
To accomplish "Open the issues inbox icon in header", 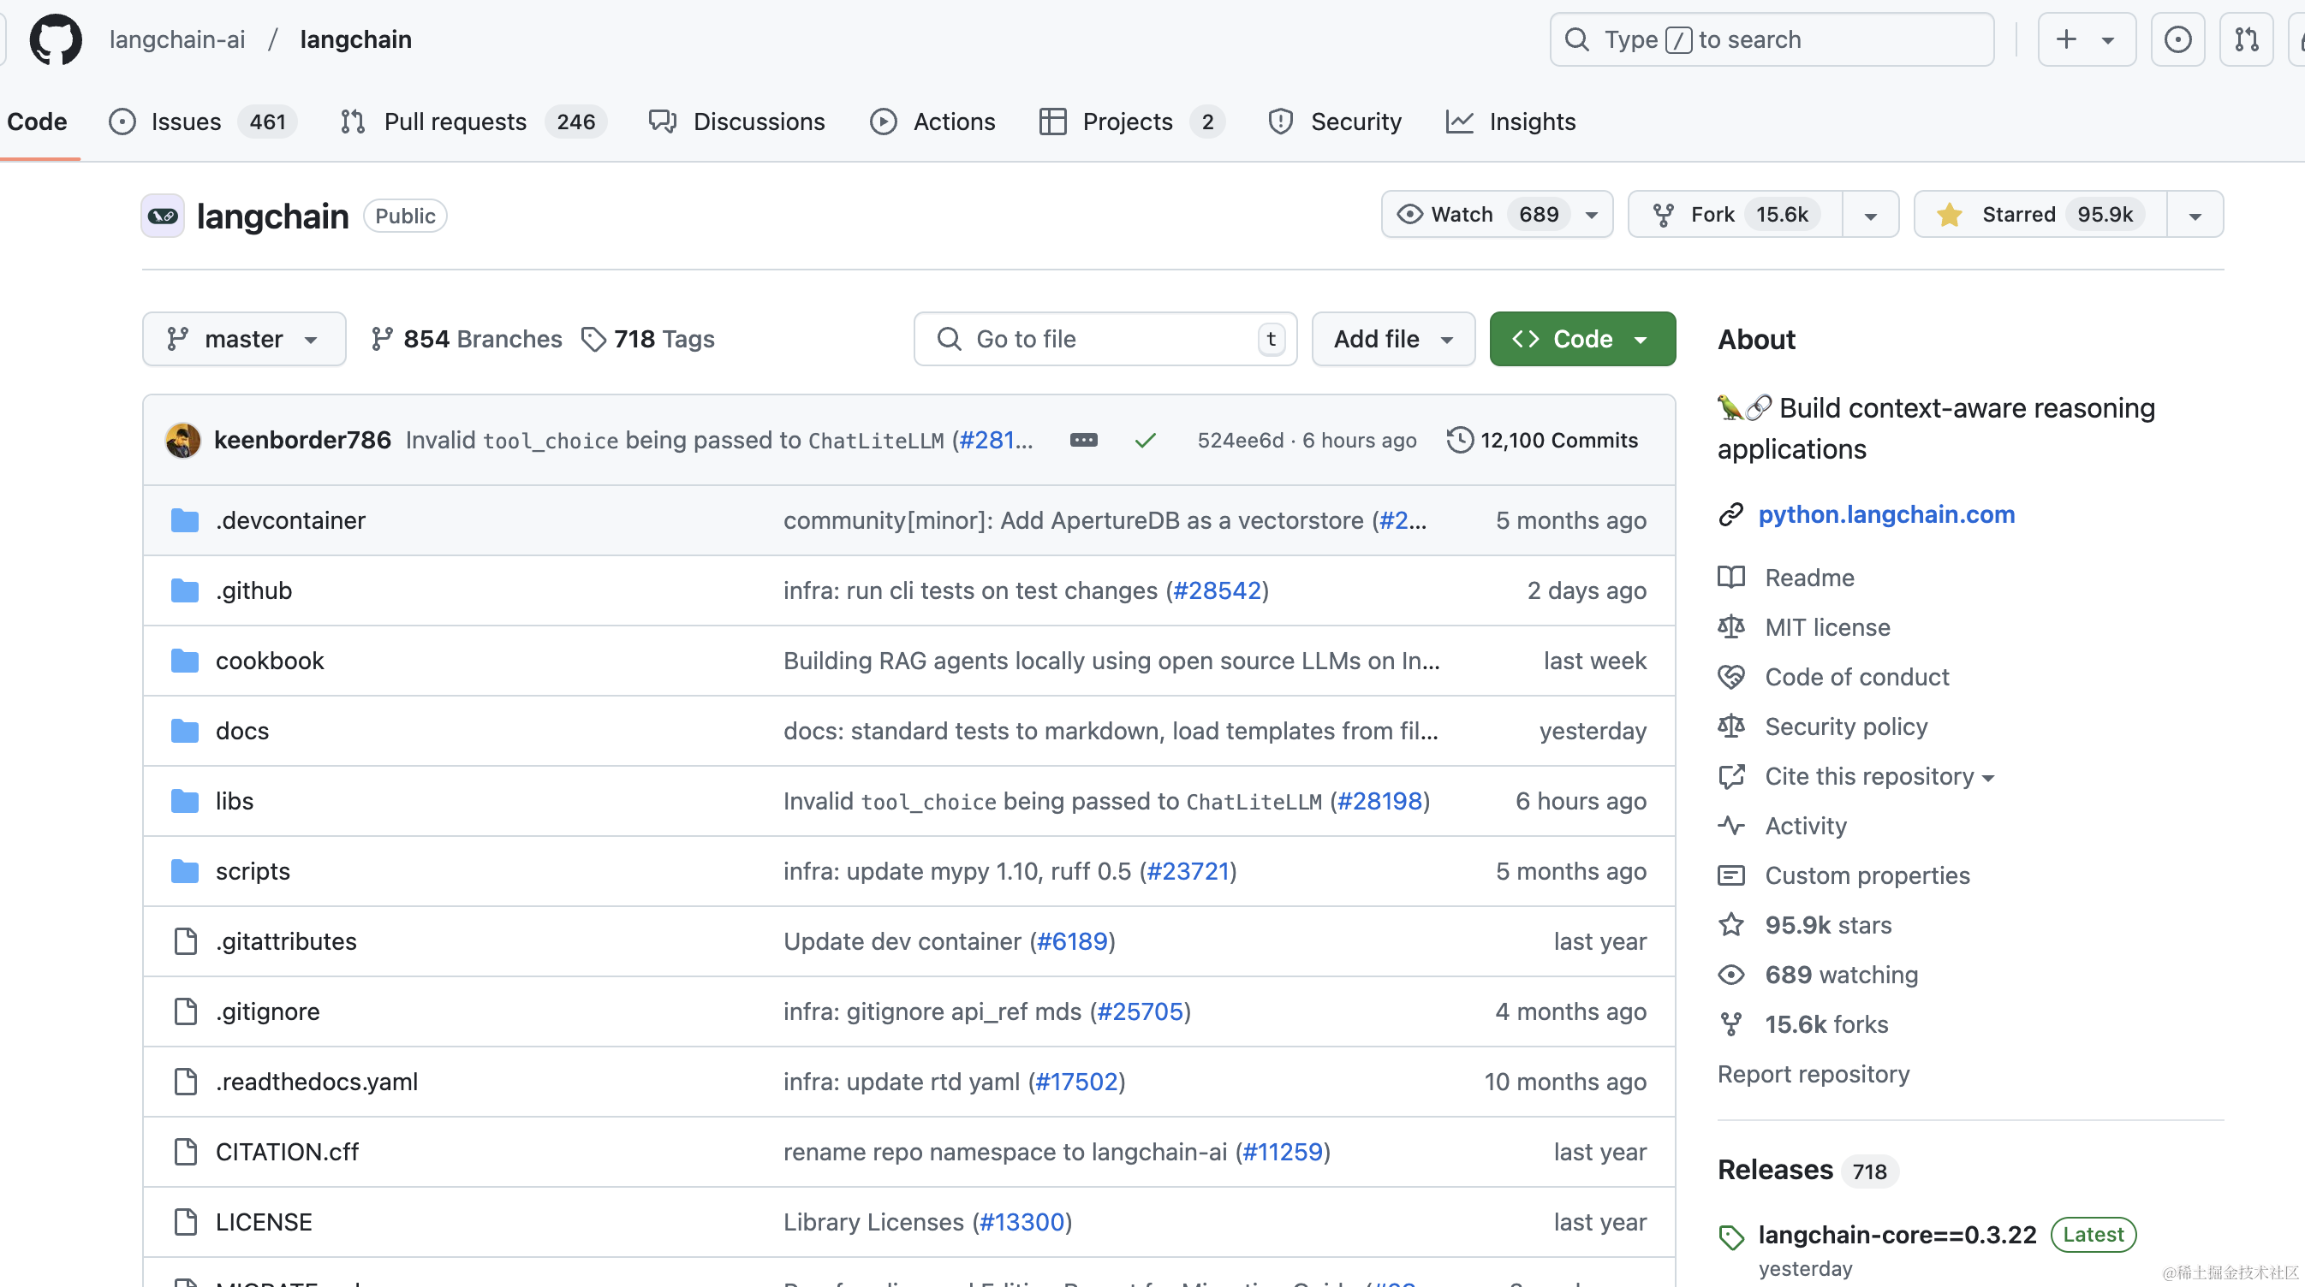I will coord(2177,39).
